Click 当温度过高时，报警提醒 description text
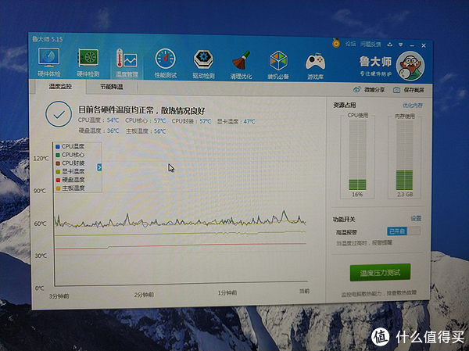469x351 pixels. pos(364,242)
